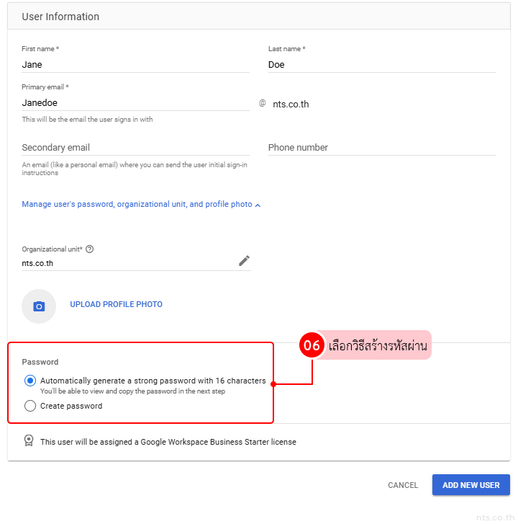Click the Last name input field
The height and width of the screenshot is (524, 518).
381,65
